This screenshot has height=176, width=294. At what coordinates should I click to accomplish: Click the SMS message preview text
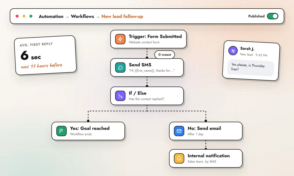pos(152,71)
